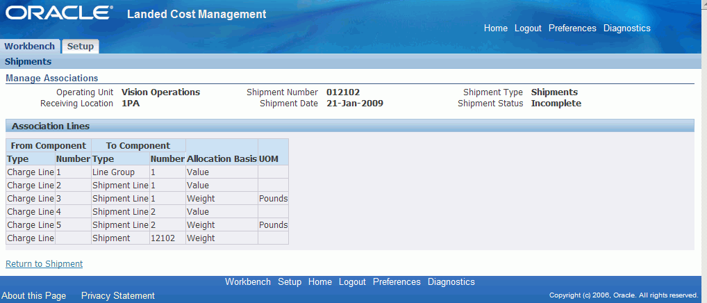Click the 21-Jan-2009 shipment date
This screenshot has height=303, width=707.
pyautogui.click(x=355, y=104)
